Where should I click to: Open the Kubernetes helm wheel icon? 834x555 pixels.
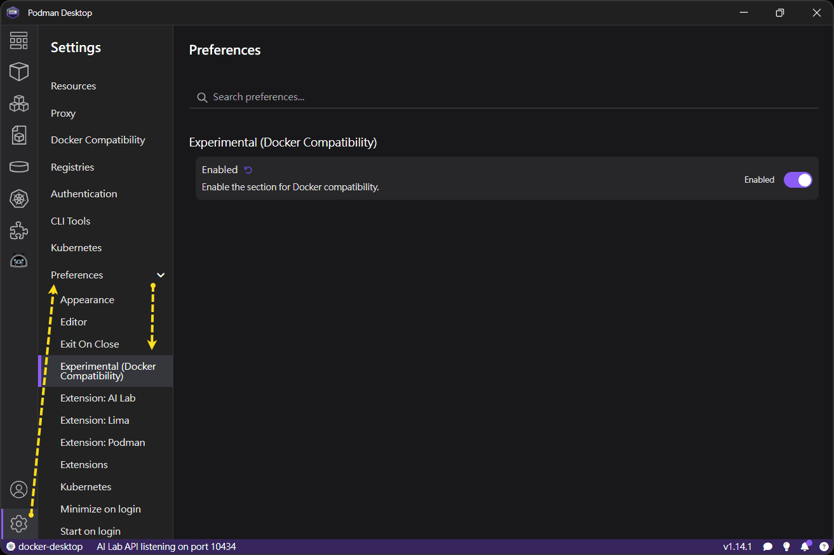coord(19,199)
